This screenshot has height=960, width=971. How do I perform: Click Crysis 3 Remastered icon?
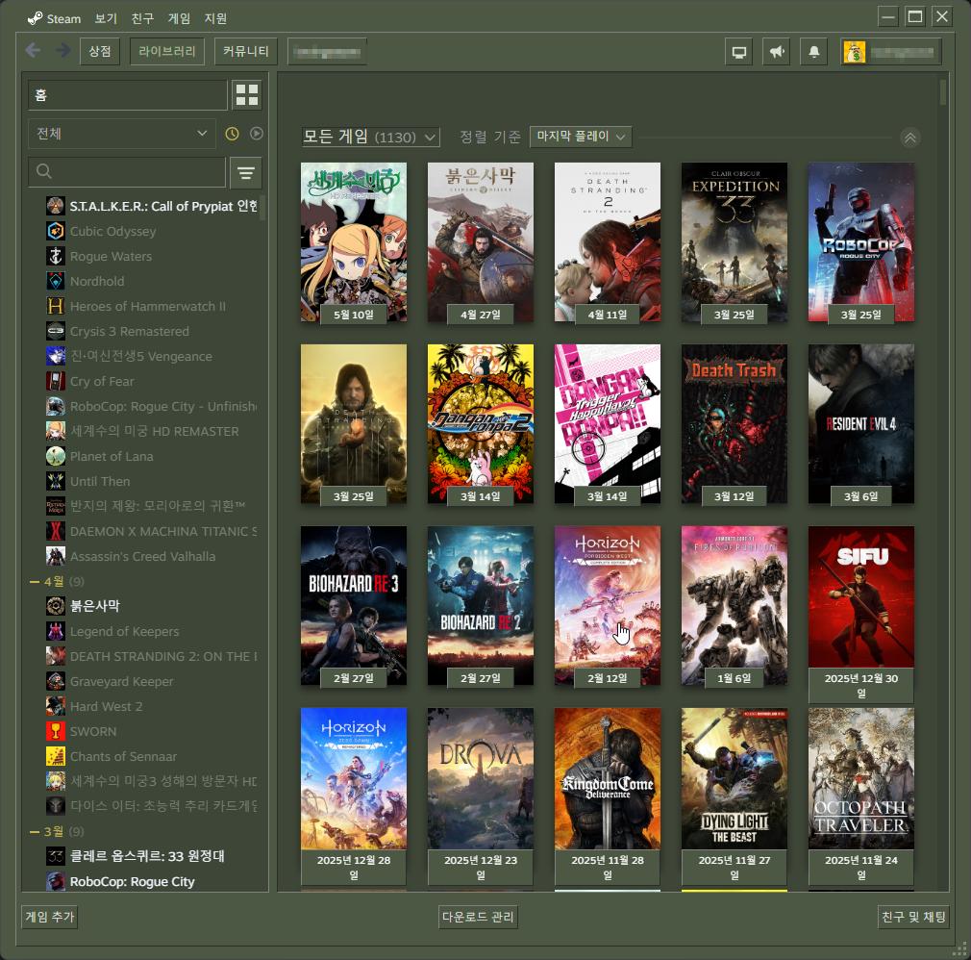[56, 331]
